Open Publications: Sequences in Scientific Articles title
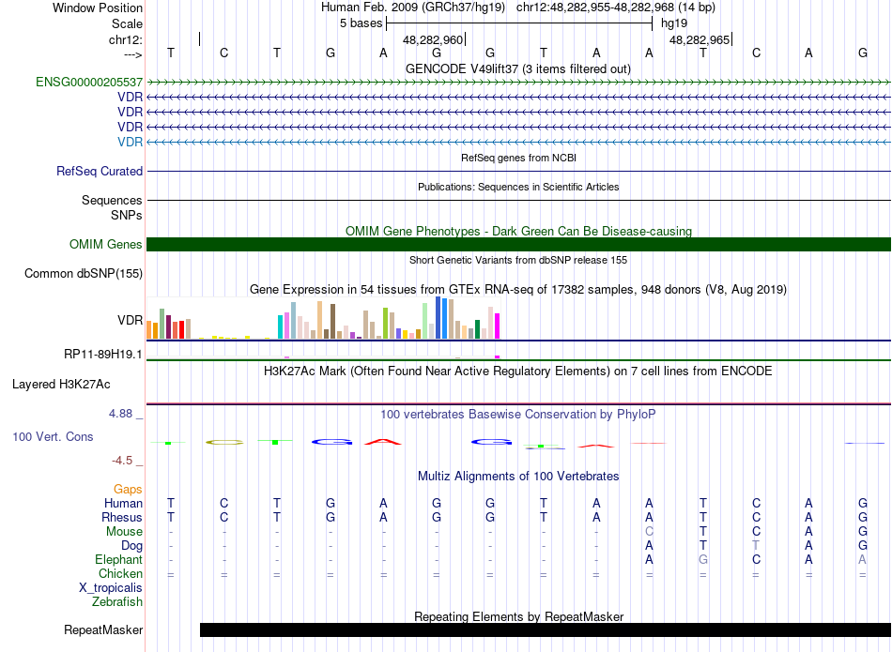This screenshot has height=652, width=892. [x=518, y=187]
